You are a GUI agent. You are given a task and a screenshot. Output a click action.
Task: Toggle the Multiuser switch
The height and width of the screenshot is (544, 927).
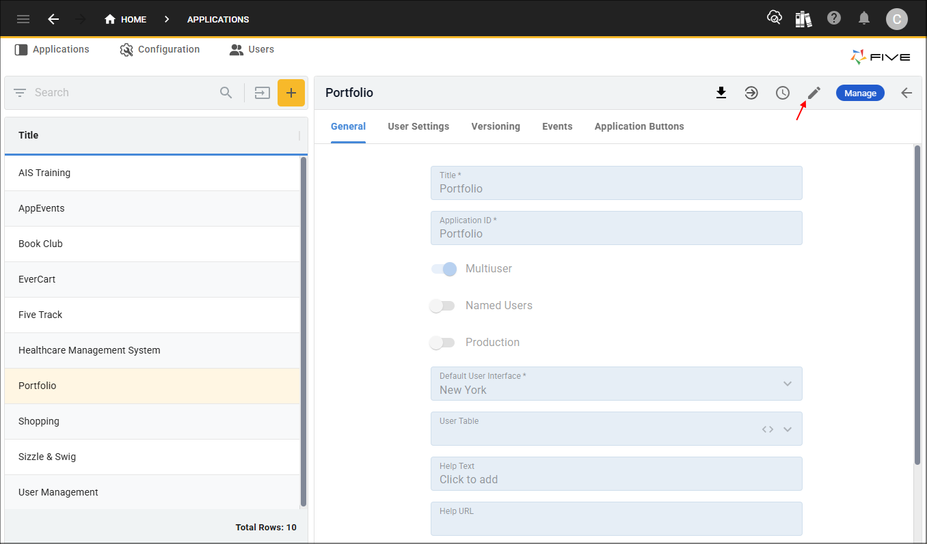click(444, 269)
